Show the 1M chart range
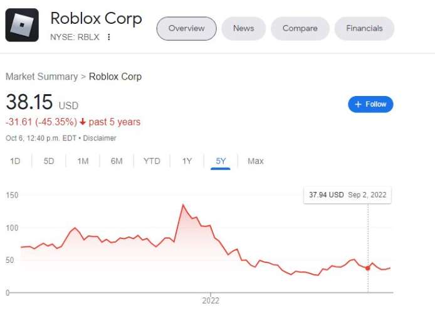The width and height of the screenshot is (435, 310). coord(83,161)
